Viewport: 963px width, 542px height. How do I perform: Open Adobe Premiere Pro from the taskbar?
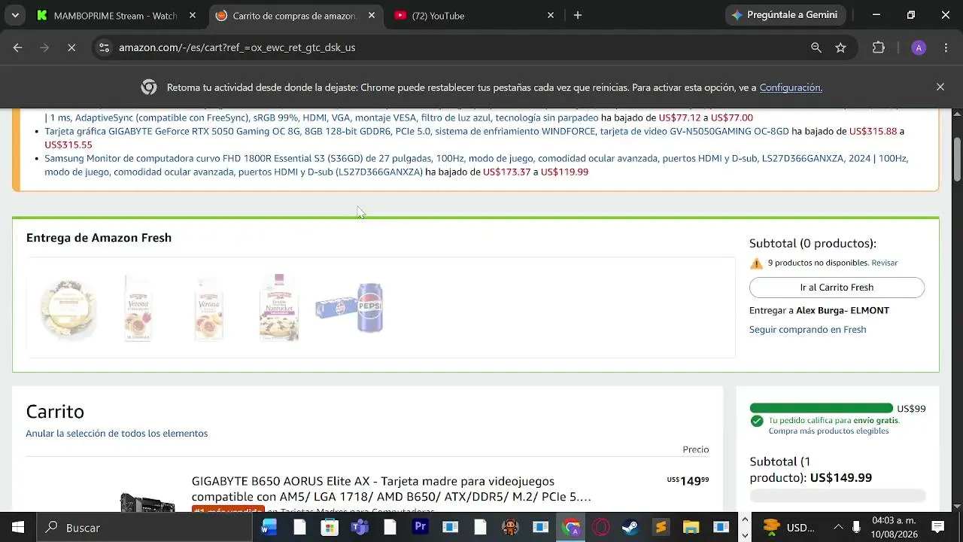pos(421,528)
